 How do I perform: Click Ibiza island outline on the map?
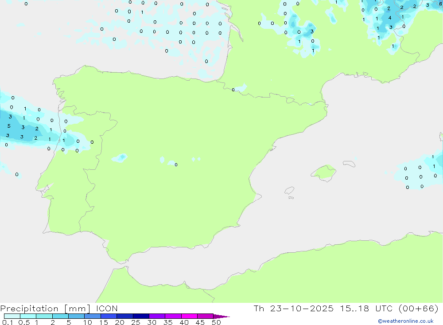point(289,191)
